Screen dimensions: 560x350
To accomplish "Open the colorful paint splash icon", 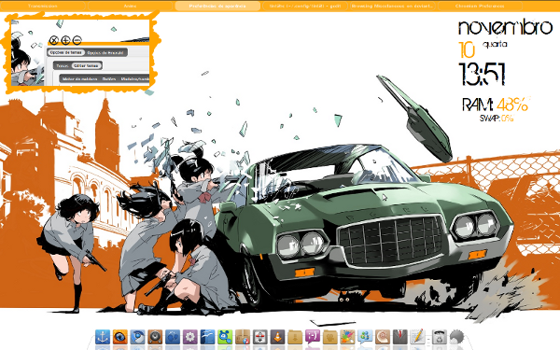I will (x=347, y=337).
